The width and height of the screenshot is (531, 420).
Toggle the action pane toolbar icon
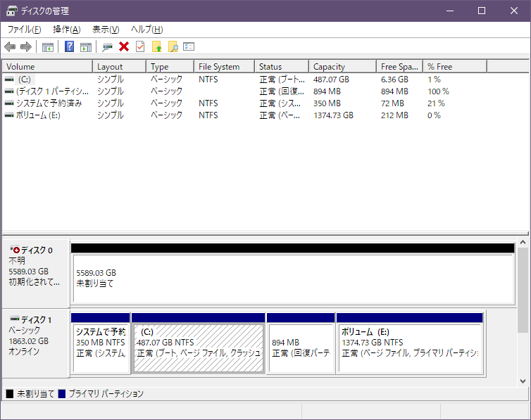[x=86, y=47]
